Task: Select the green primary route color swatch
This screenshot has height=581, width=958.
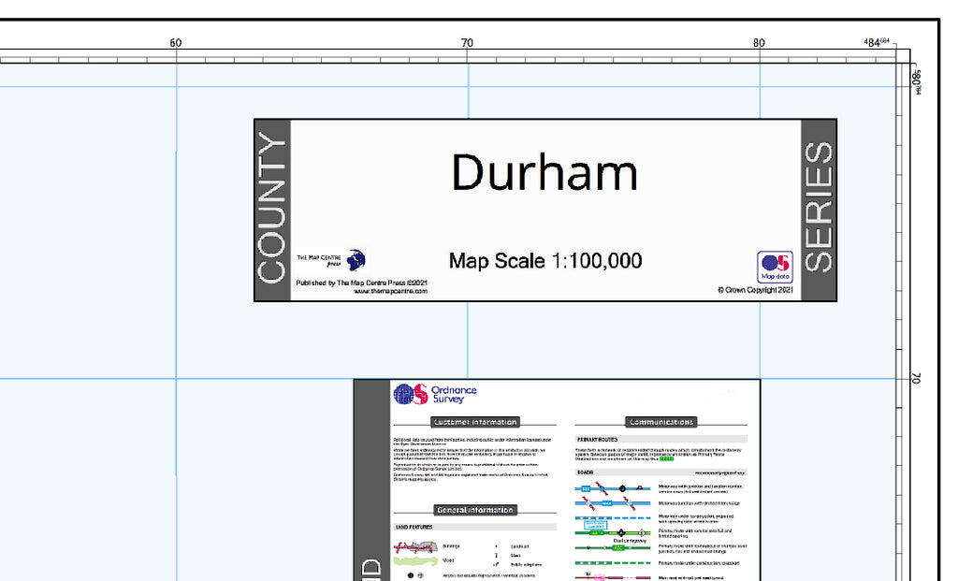Action: pos(666,458)
